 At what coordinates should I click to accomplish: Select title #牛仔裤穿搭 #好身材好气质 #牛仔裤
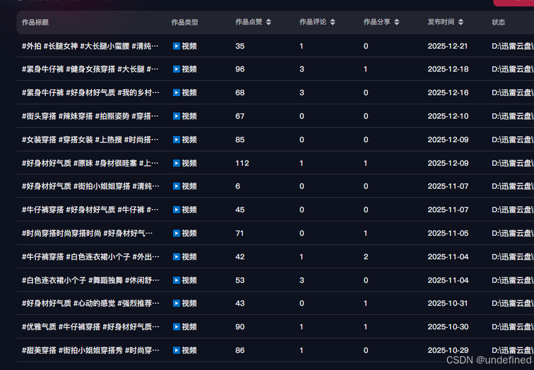[90, 210]
